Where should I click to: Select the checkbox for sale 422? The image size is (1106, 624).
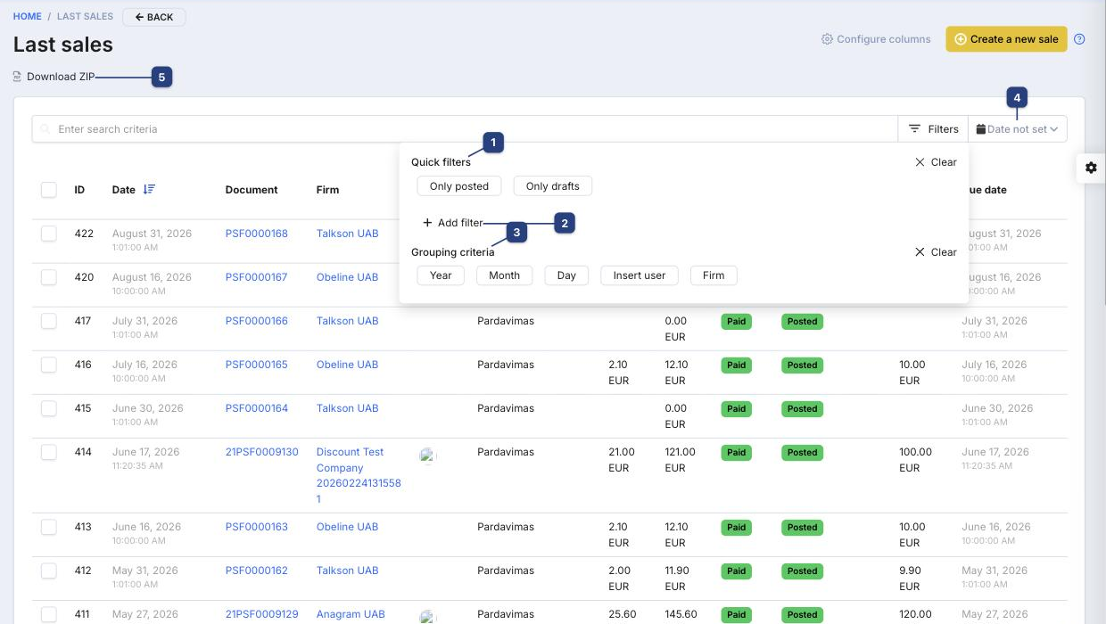pos(49,234)
